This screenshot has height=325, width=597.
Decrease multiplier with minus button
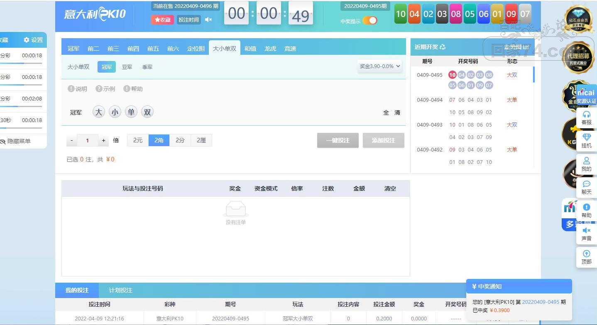71,140
